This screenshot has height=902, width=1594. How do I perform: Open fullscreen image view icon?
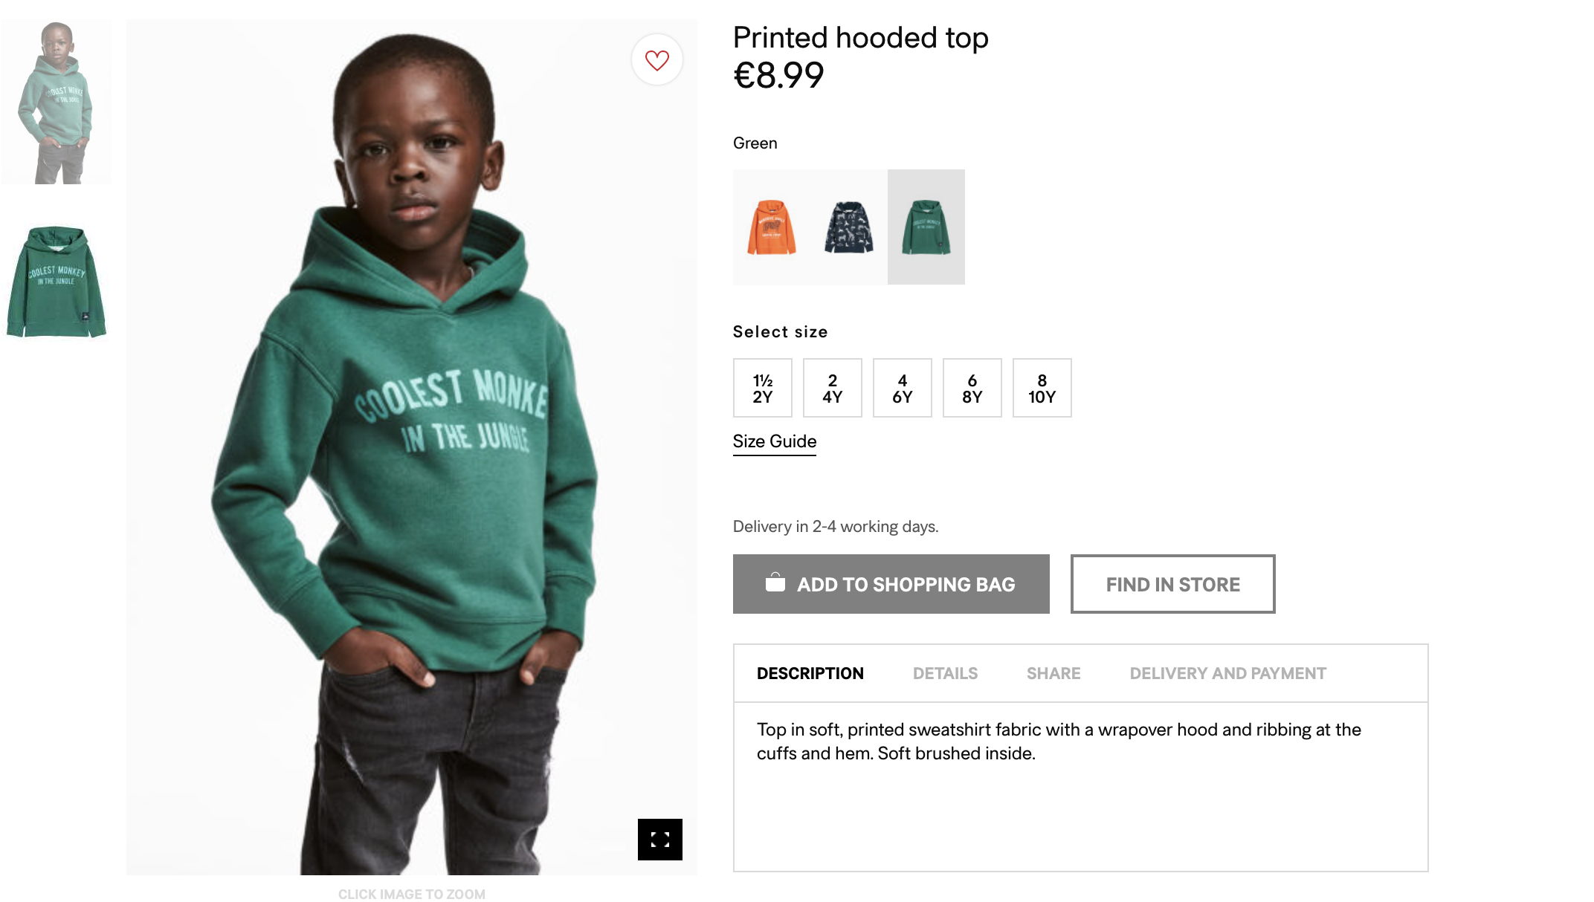click(659, 840)
